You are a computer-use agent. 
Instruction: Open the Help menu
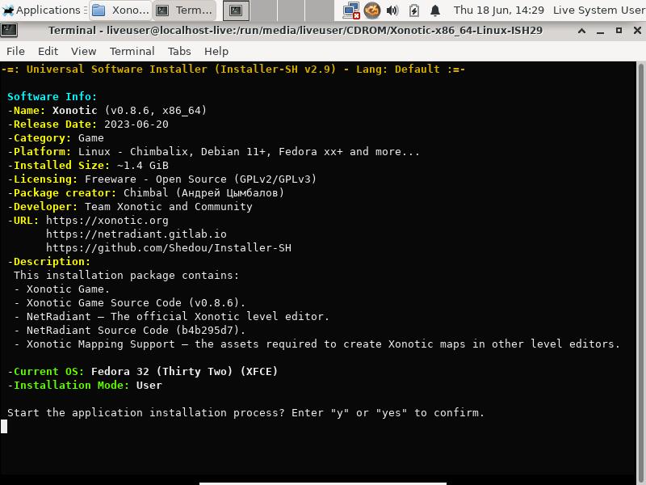coord(216,51)
